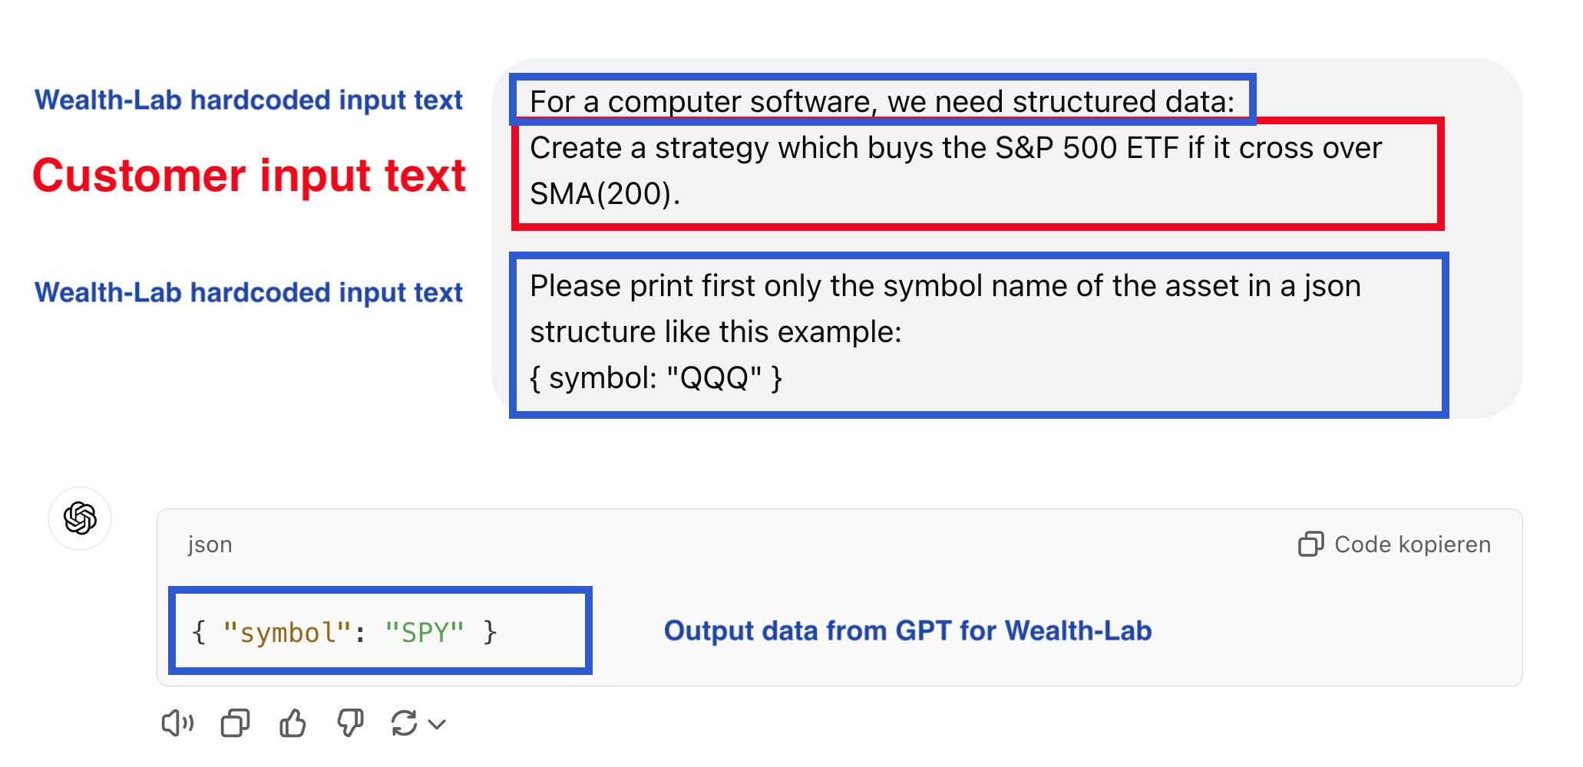Click the "symbol" key in the JSON output
This screenshot has height=767, width=1583.
286,633
